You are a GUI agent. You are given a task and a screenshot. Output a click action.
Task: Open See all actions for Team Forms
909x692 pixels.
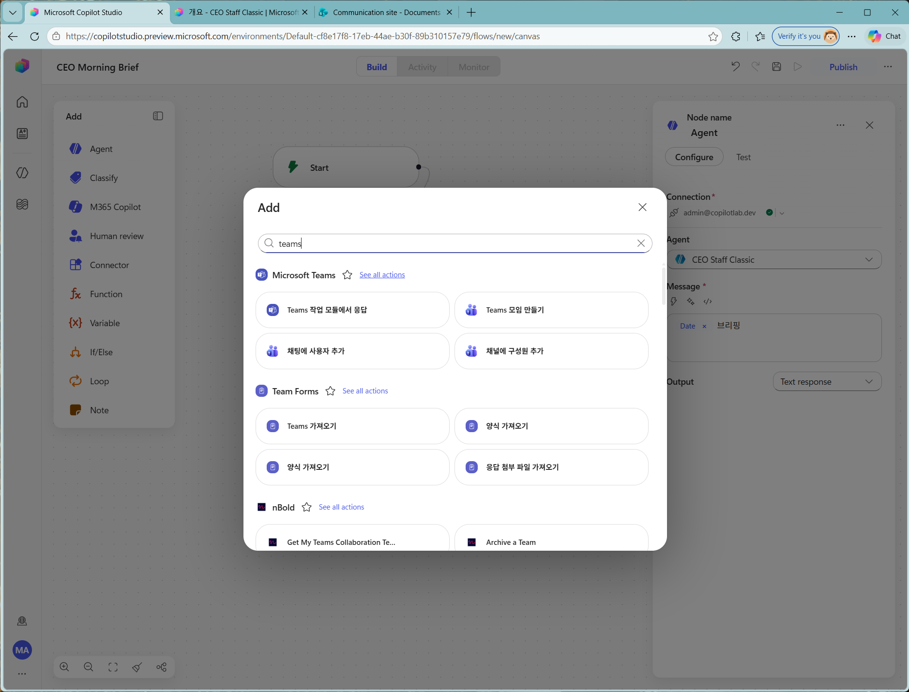click(x=365, y=391)
